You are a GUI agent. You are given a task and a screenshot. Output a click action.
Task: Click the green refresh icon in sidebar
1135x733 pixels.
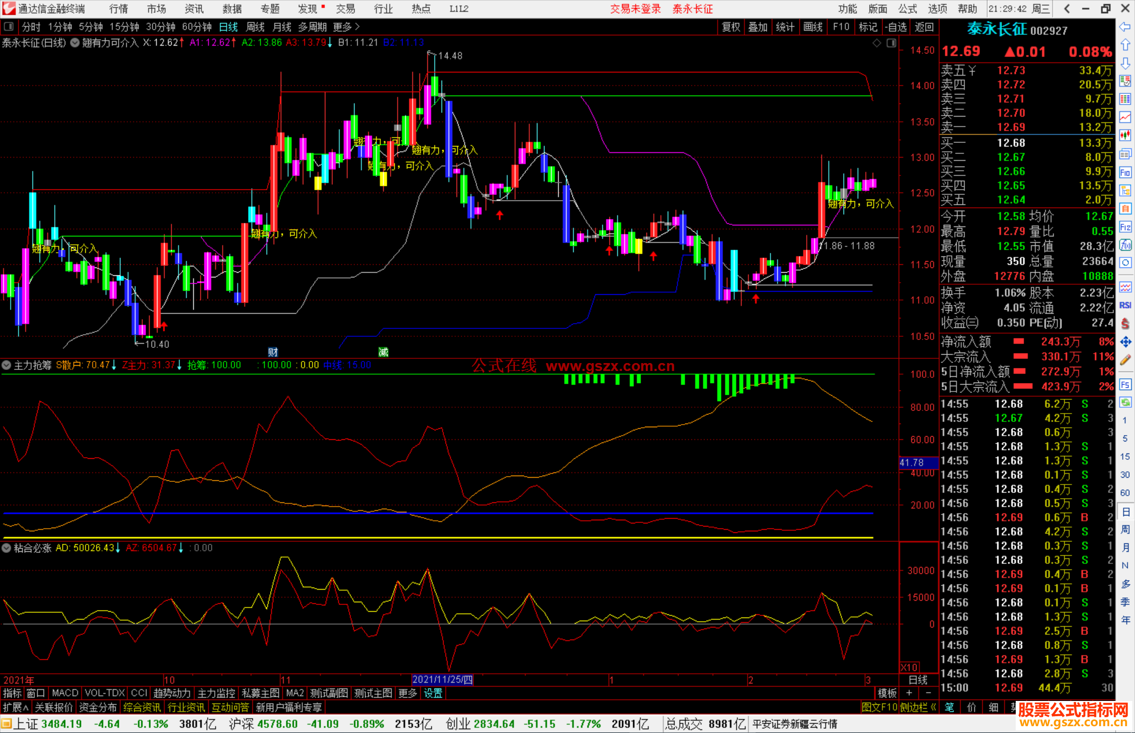coord(1125,402)
